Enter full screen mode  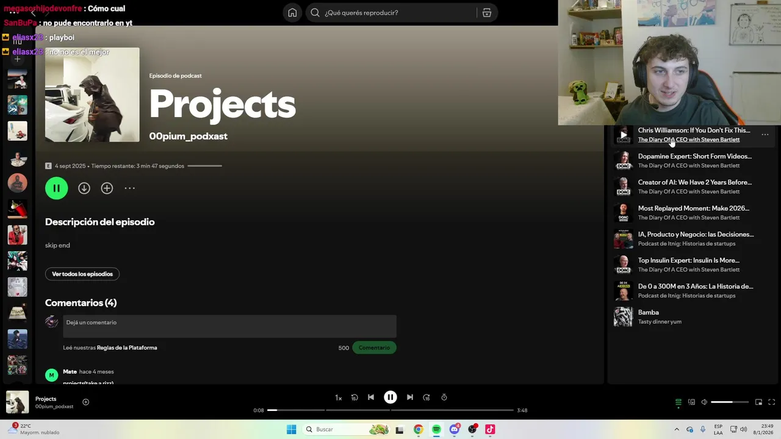771,402
